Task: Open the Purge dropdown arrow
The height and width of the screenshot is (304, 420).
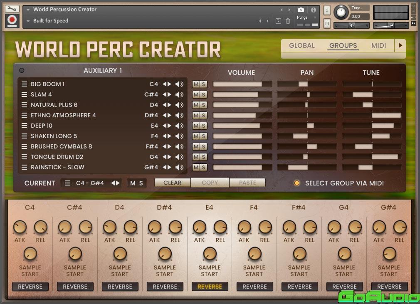Action: (x=315, y=17)
